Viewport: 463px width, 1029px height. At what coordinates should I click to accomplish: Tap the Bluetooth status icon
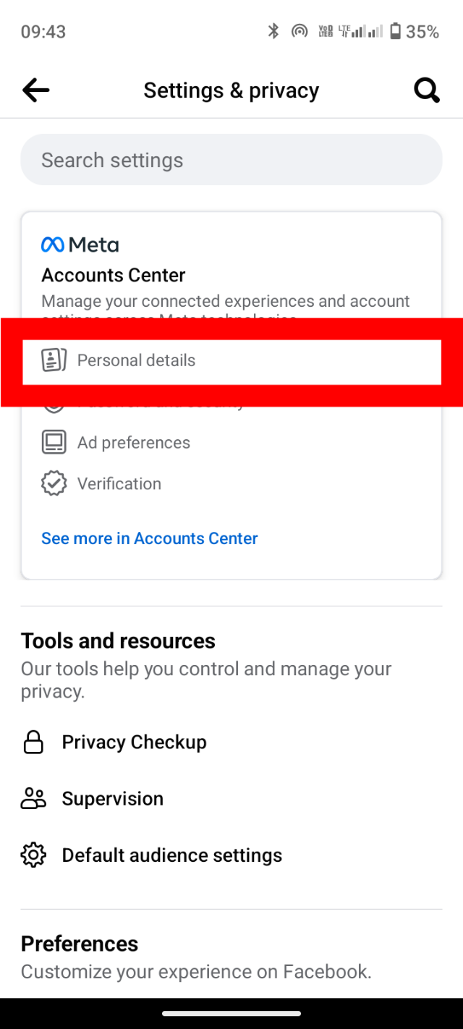tap(273, 31)
